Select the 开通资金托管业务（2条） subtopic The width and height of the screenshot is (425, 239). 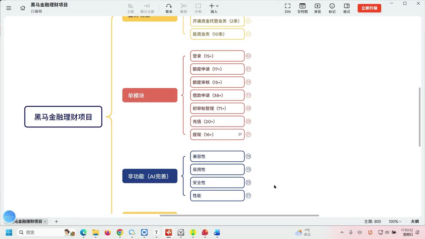[x=217, y=21]
